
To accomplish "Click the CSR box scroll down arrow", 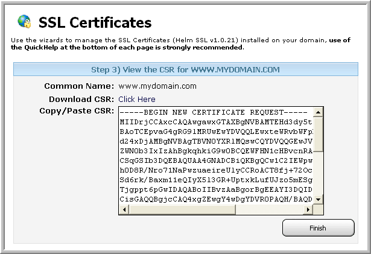I will pyautogui.click(x=318, y=199).
